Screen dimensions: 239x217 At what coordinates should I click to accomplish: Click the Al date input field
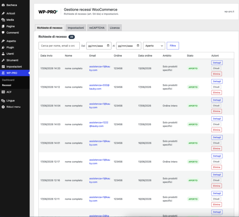click(x=129, y=46)
